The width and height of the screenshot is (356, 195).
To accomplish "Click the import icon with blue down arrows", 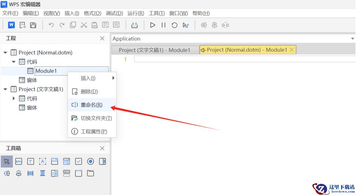I will click(134, 25).
